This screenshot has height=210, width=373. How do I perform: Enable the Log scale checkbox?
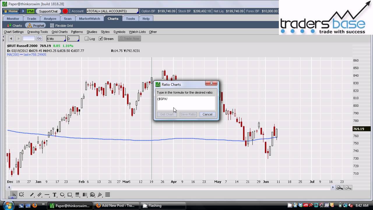[87, 38]
